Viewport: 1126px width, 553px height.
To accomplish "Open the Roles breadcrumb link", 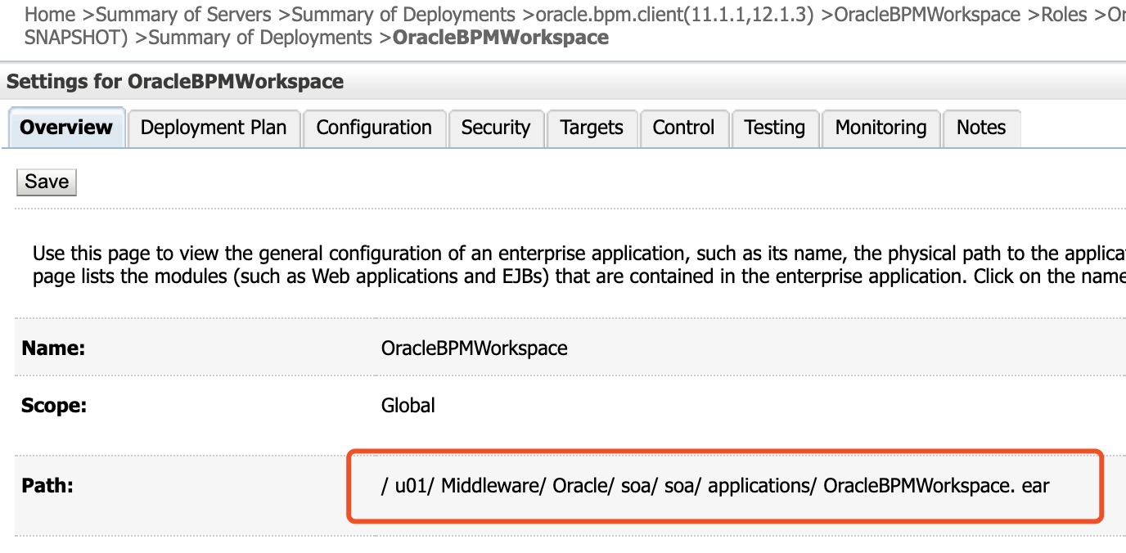I will (1064, 15).
